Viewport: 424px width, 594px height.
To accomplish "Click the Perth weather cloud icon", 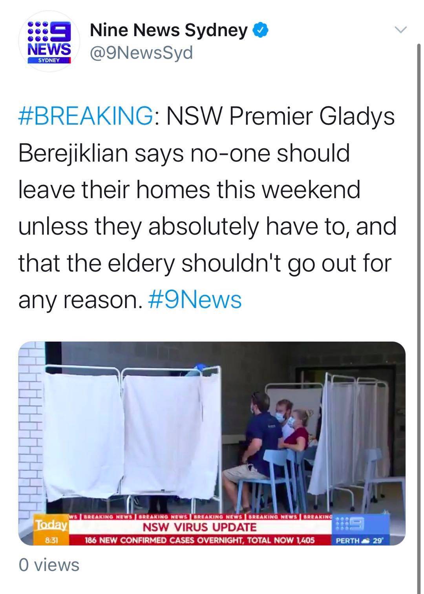I will coord(366,540).
